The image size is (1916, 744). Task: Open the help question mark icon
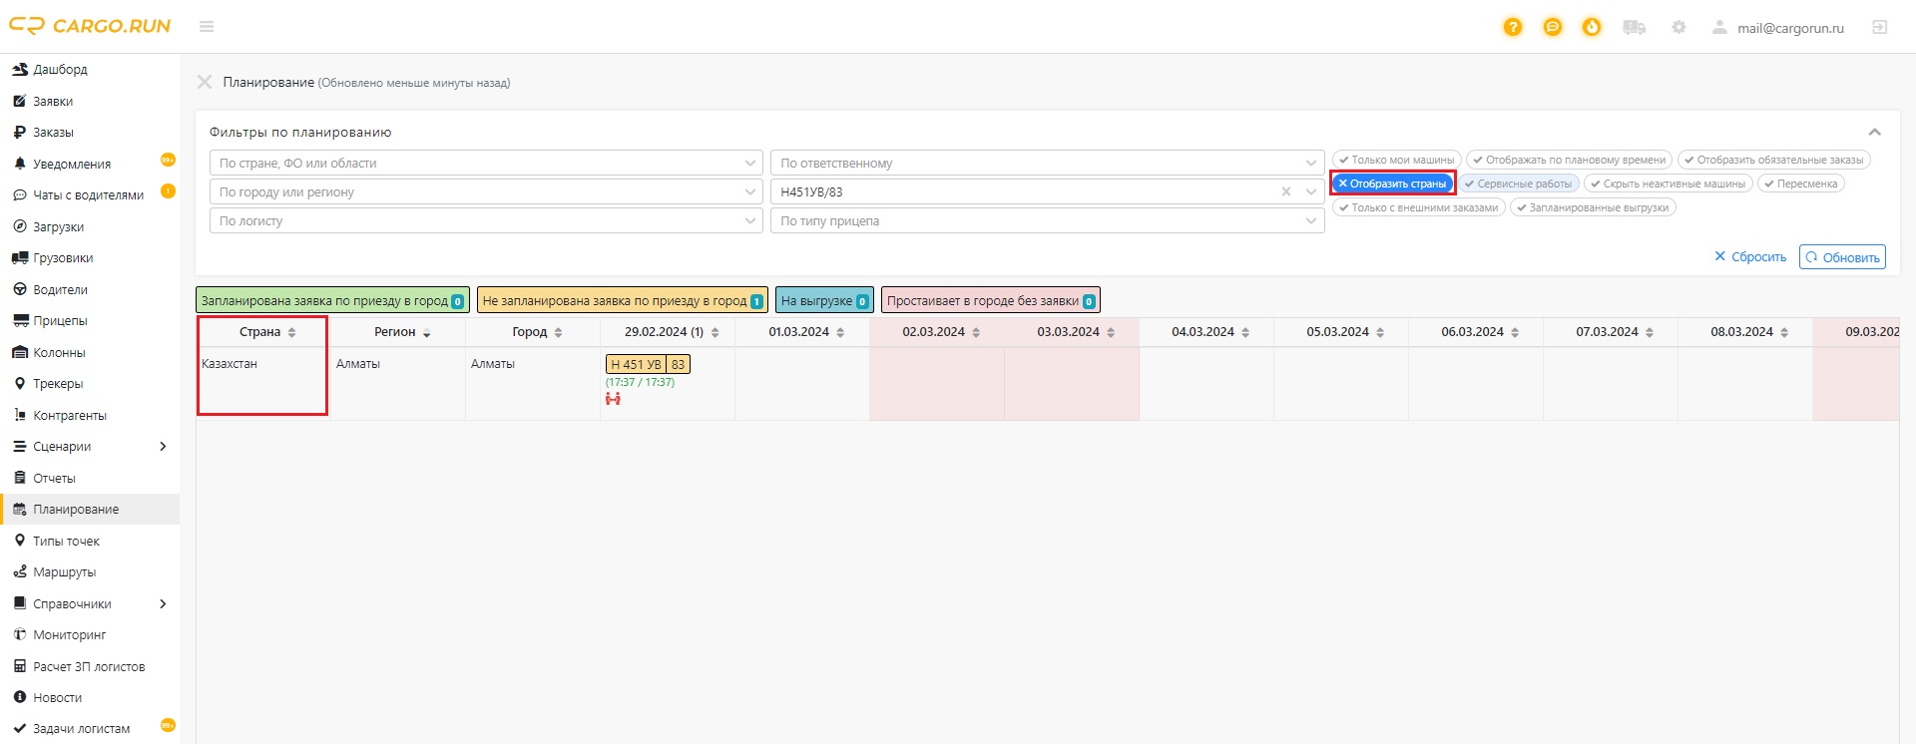coord(1513,28)
